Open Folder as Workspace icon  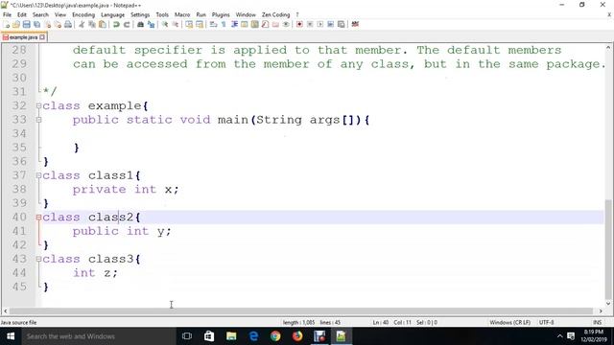(275, 24)
